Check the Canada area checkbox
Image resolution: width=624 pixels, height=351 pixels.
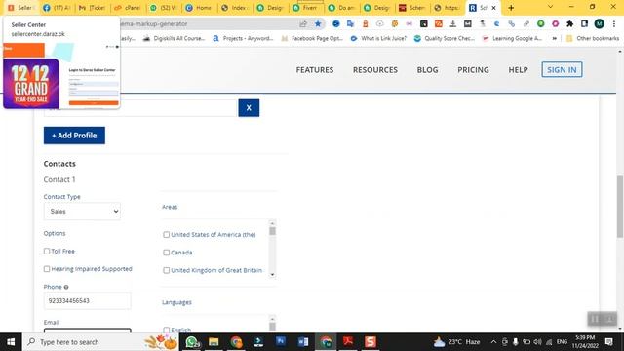tap(167, 253)
